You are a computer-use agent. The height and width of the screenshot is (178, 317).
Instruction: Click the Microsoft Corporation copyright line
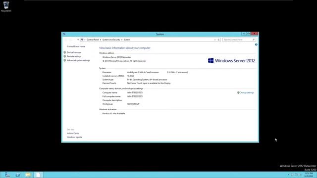[x=124, y=61]
